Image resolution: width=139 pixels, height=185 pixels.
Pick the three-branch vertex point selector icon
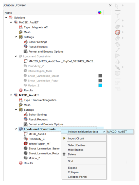click(117, 15)
